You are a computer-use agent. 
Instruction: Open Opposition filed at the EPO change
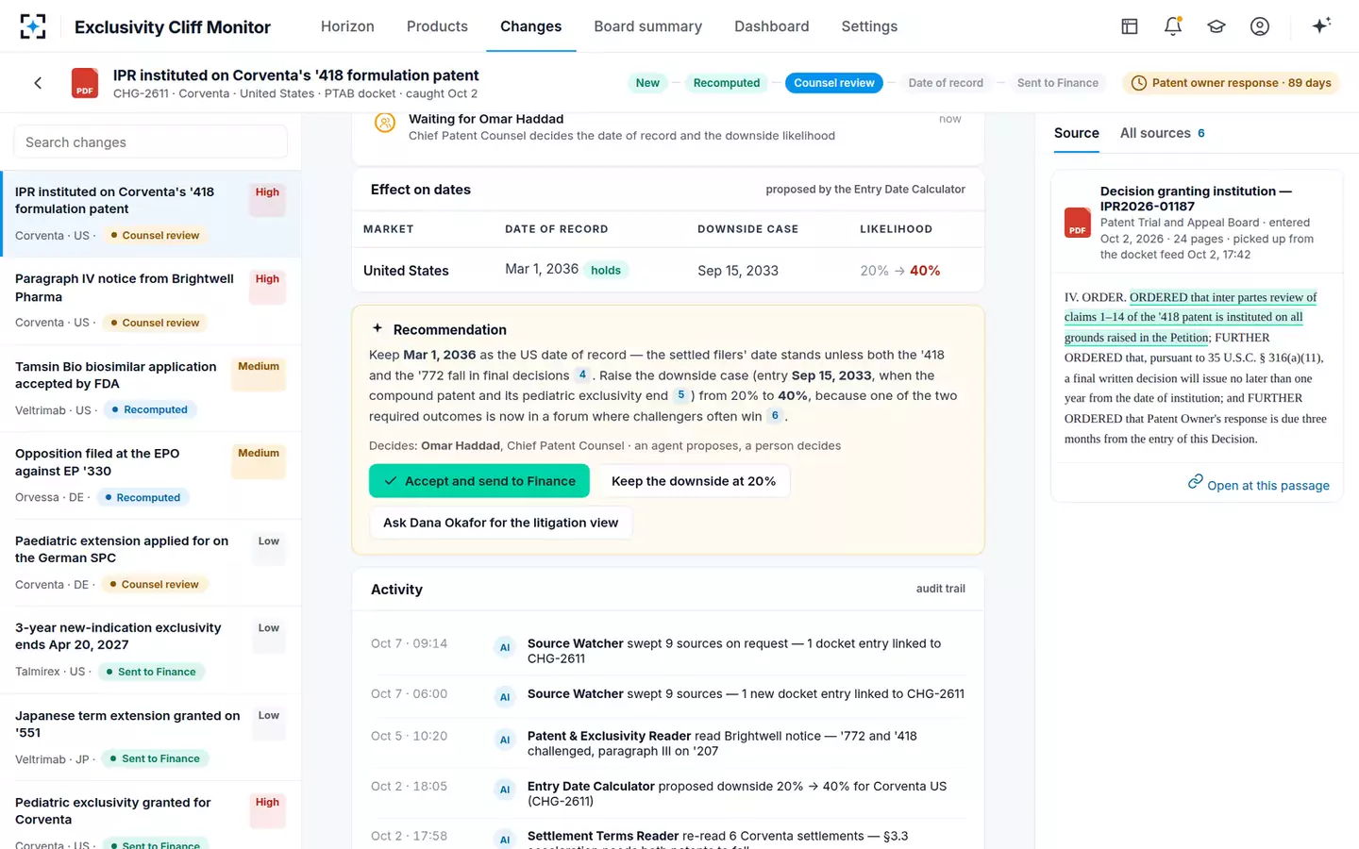tap(151, 476)
